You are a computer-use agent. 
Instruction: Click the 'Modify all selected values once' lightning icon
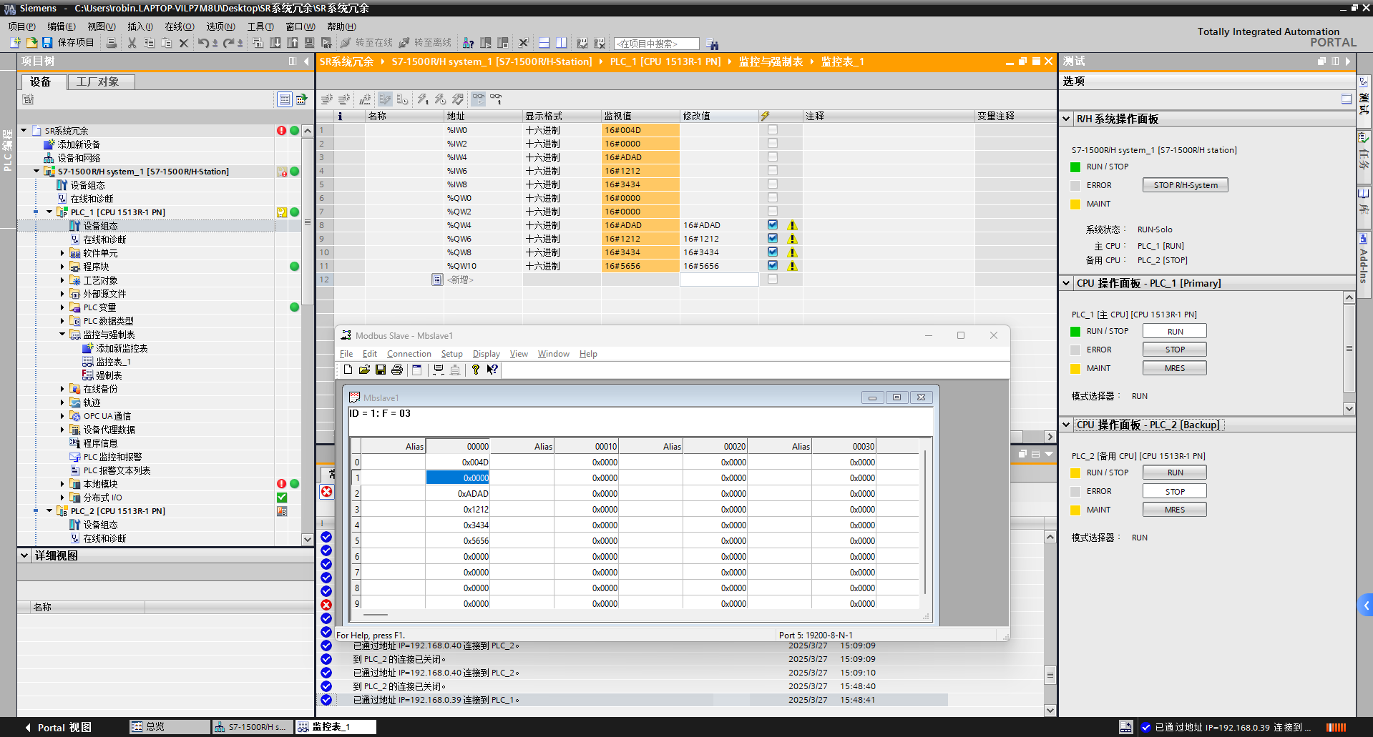click(x=423, y=99)
